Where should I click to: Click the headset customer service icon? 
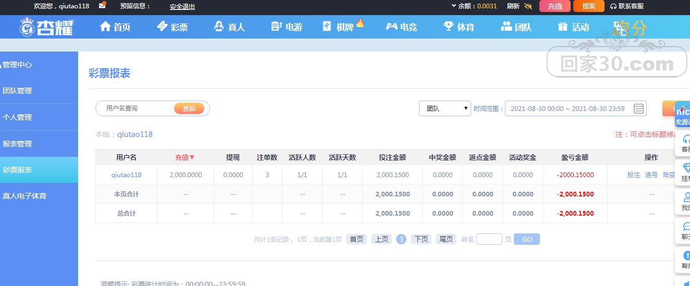[613, 6]
